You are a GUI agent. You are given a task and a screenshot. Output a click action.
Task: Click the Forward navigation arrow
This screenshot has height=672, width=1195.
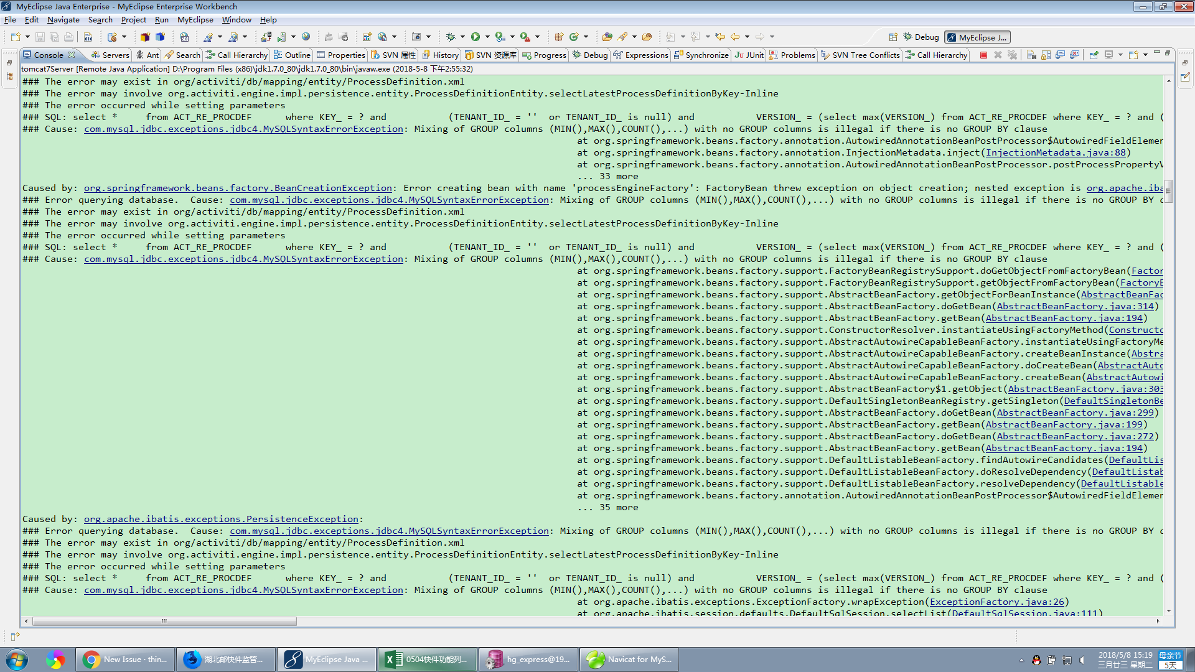(x=760, y=37)
